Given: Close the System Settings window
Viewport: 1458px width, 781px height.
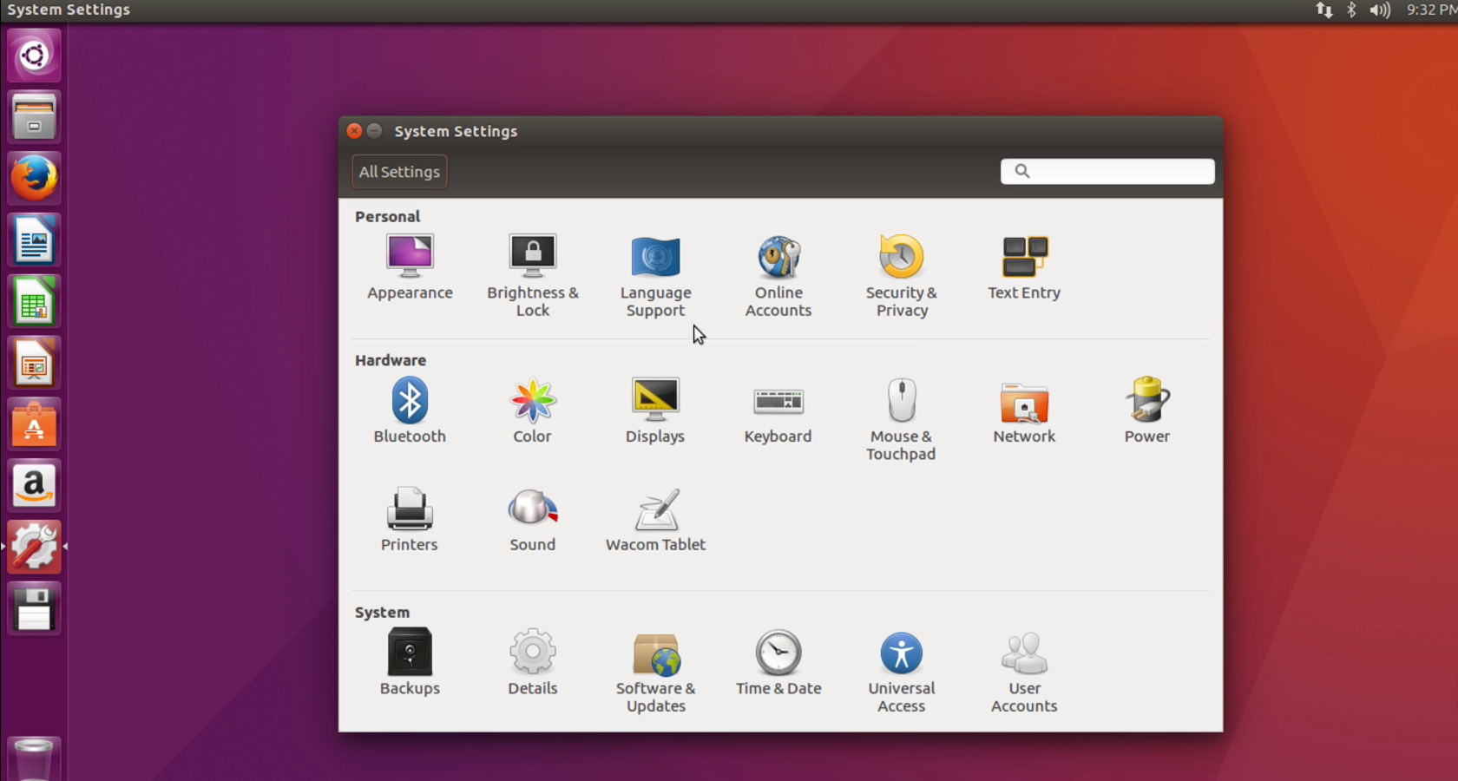Looking at the screenshot, I should (354, 131).
